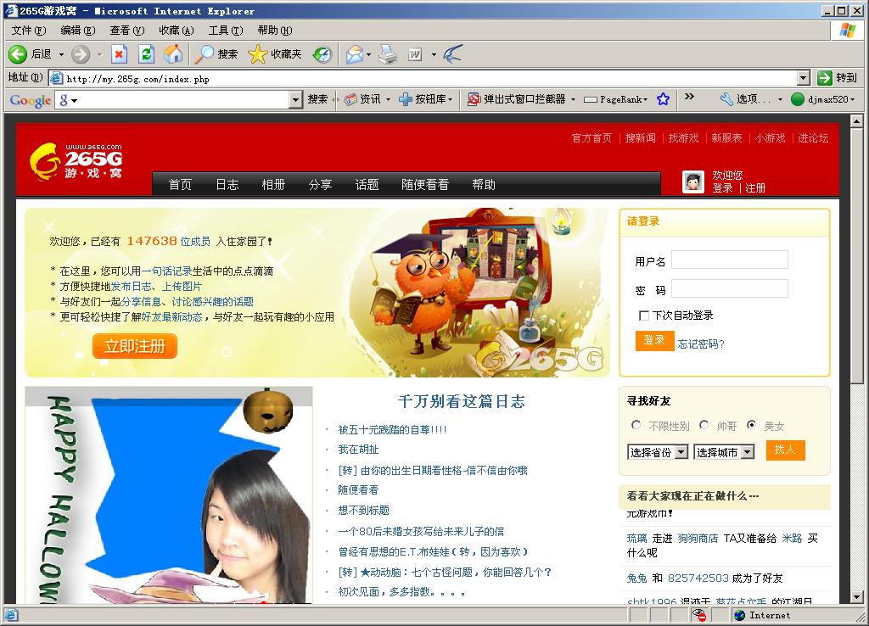Click 找人 button
Screen dimensions: 869x626
tap(785, 450)
